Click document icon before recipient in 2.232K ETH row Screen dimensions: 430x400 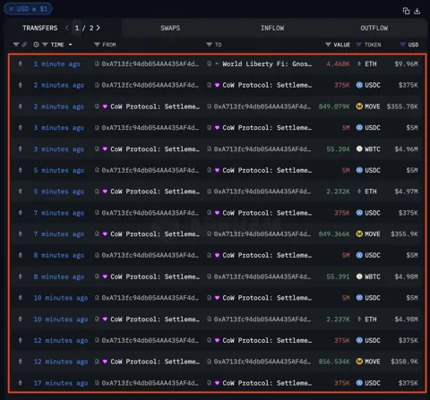(x=209, y=191)
